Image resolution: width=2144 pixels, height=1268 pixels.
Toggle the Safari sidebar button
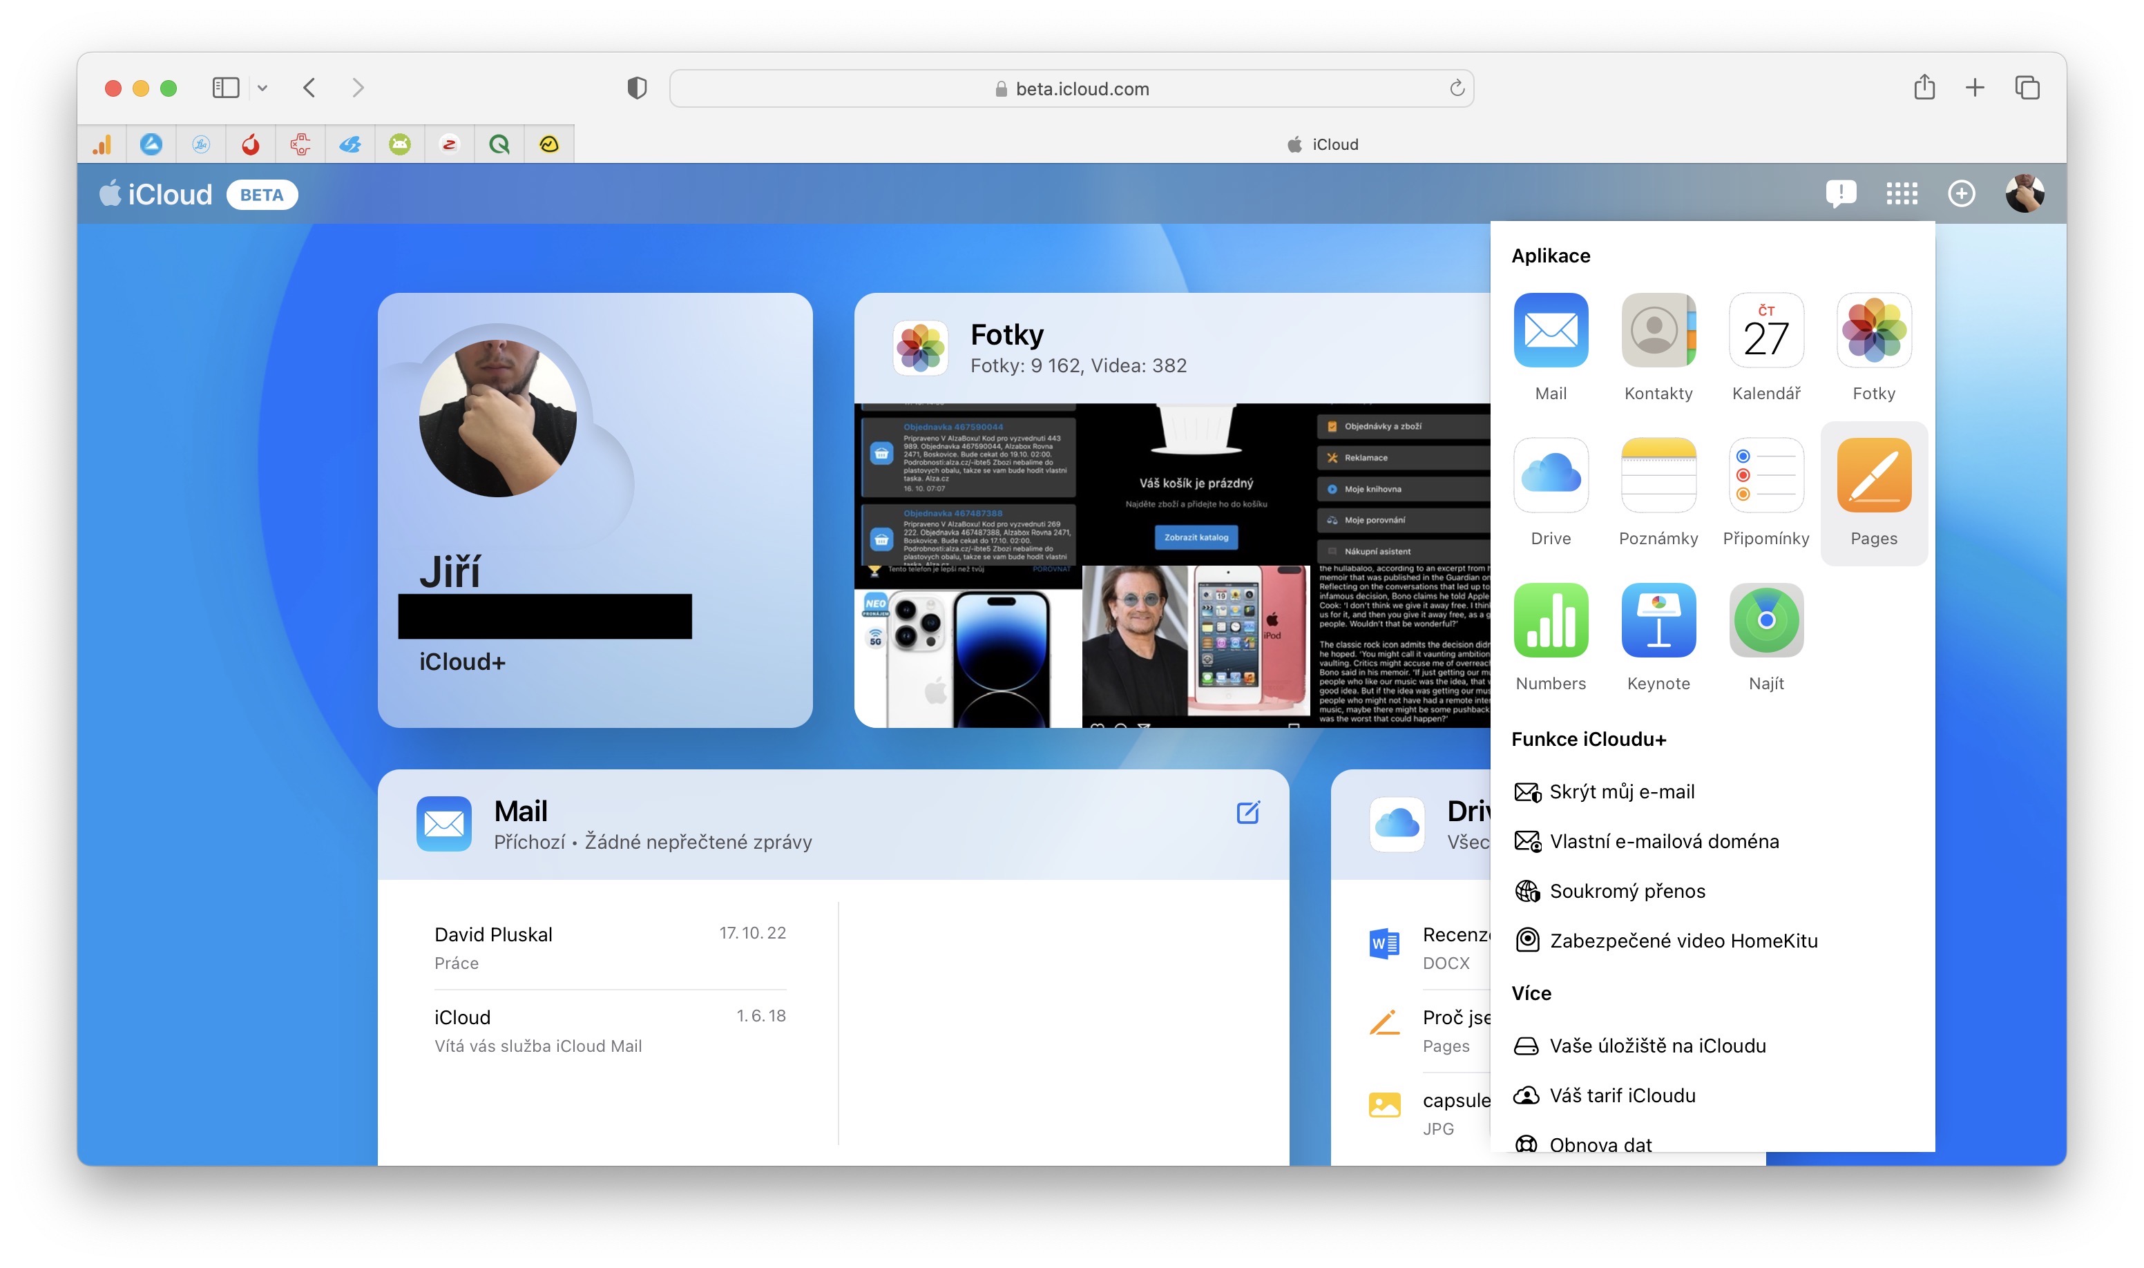(226, 88)
